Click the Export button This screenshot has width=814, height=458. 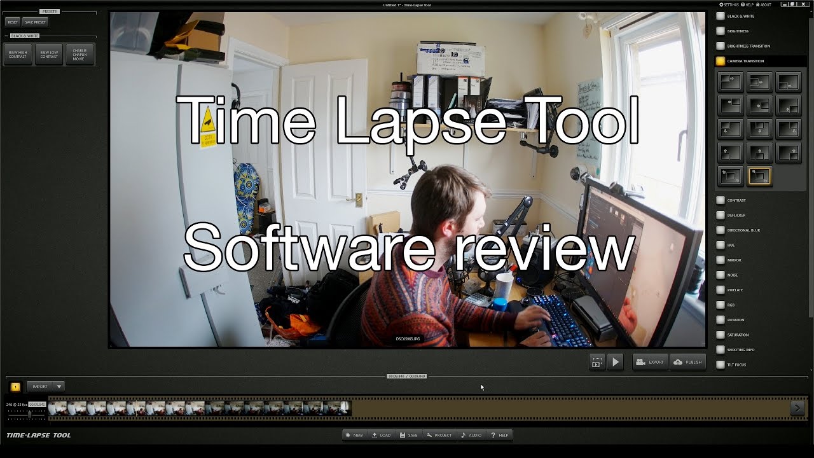tap(650, 362)
